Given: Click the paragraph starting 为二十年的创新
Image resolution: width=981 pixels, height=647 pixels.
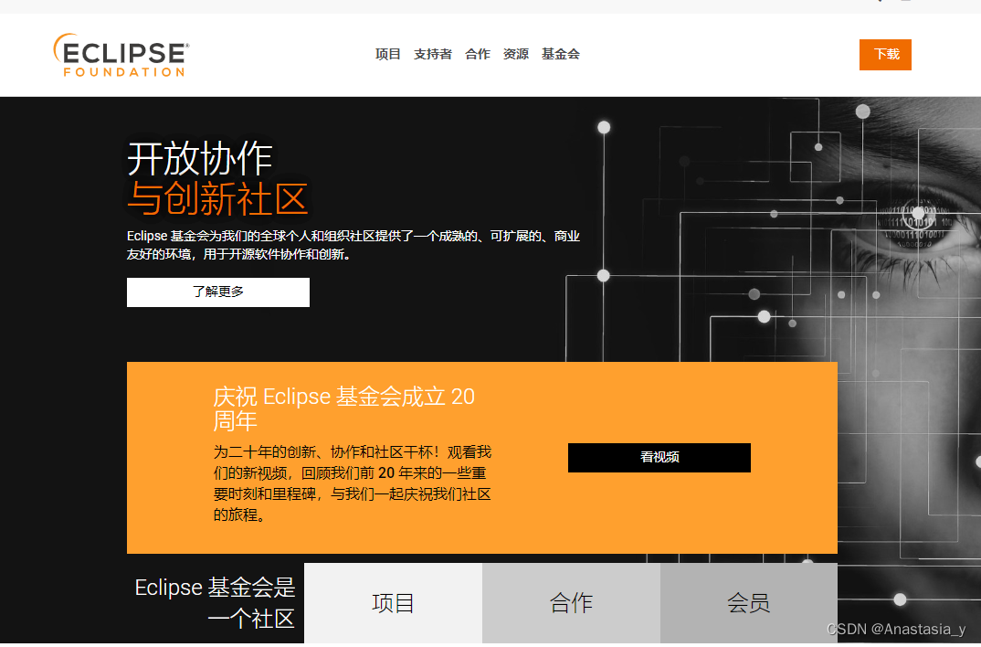Looking at the screenshot, I should tap(353, 483).
